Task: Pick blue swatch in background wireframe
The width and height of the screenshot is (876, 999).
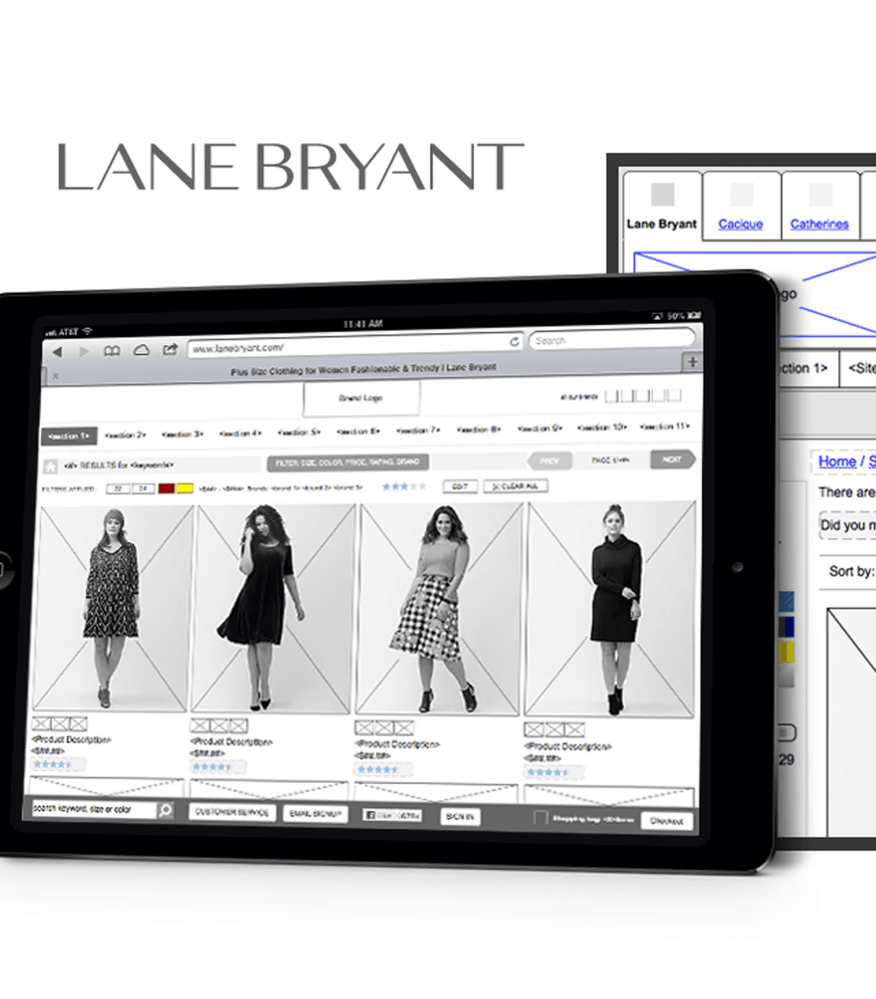Action: (787, 602)
